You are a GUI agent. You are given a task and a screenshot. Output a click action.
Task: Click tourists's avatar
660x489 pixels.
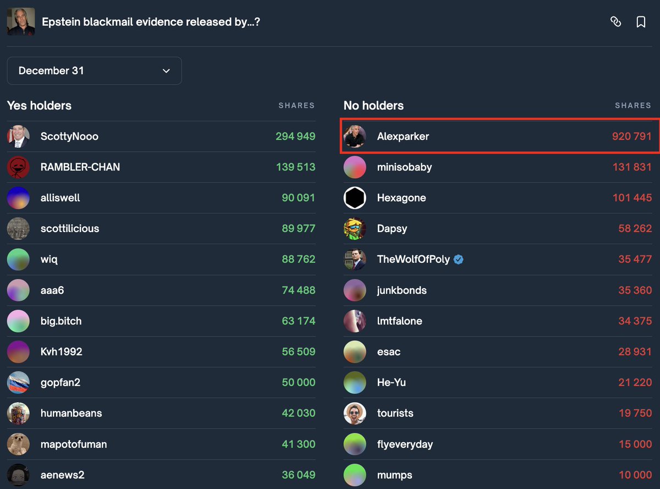(355, 414)
